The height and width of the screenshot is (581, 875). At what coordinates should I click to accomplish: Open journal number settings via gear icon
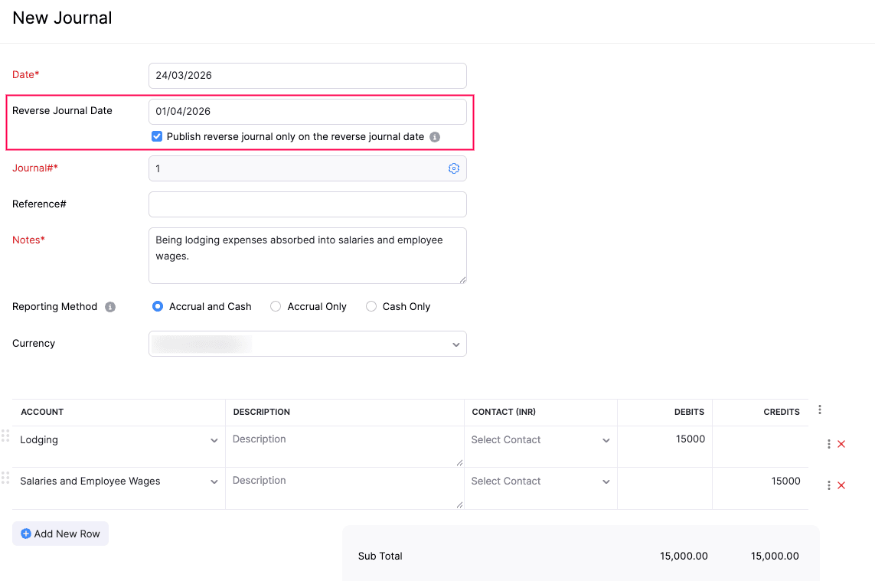coord(453,168)
